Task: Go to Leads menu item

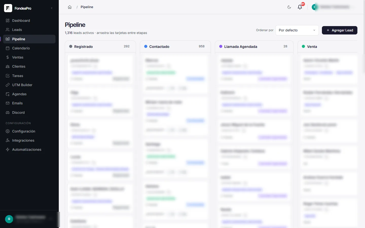Action: tap(29, 30)
